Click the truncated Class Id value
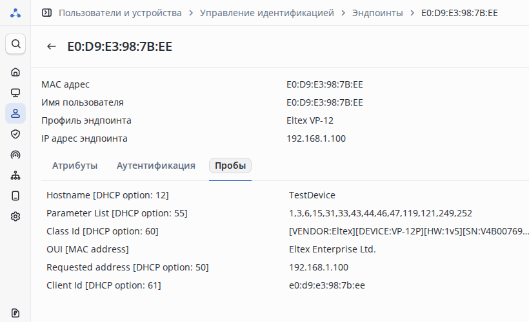This screenshot has height=322, width=529. (x=409, y=231)
